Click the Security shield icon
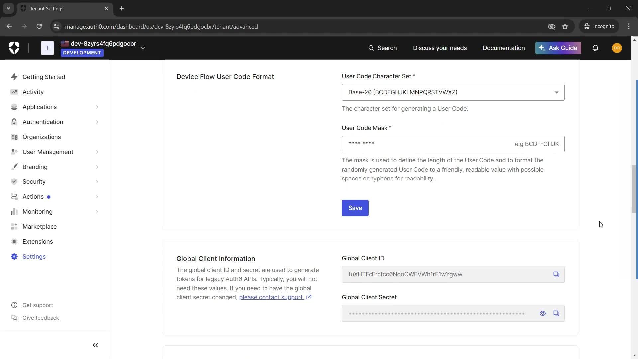 tap(14, 181)
